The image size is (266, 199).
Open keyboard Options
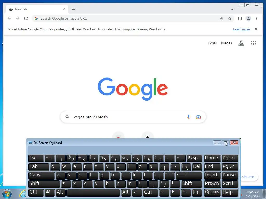pos(212,193)
